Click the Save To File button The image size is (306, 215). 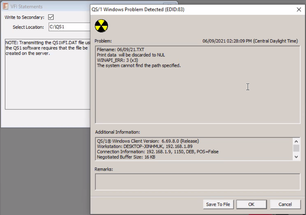pyautogui.click(x=218, y=204)
